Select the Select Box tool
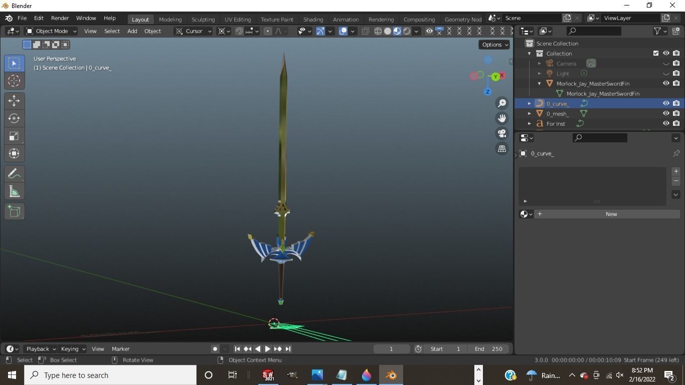 [x=14, y=63]
